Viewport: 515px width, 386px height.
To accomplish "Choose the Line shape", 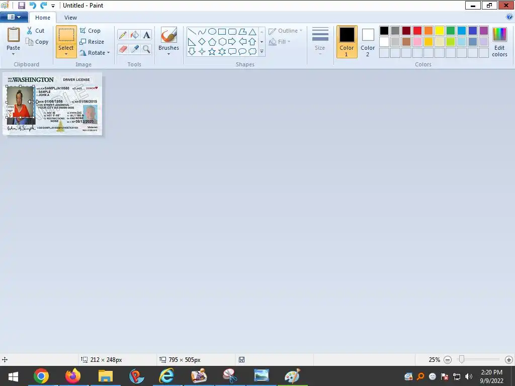I will (x=192, y=32).
